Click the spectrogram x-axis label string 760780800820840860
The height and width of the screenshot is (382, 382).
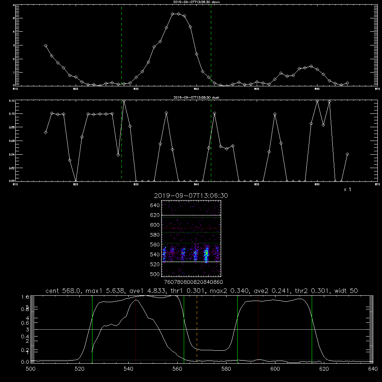(x=193, y=282)
